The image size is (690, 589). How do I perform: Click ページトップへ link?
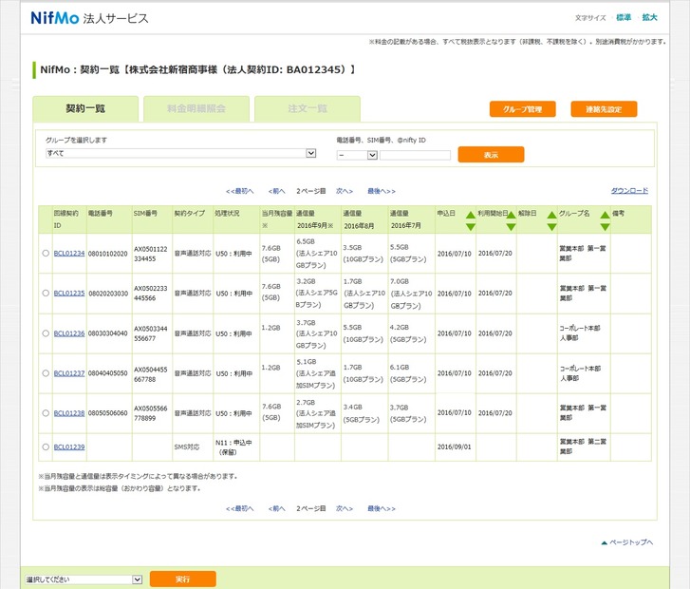tap(627, 542)
